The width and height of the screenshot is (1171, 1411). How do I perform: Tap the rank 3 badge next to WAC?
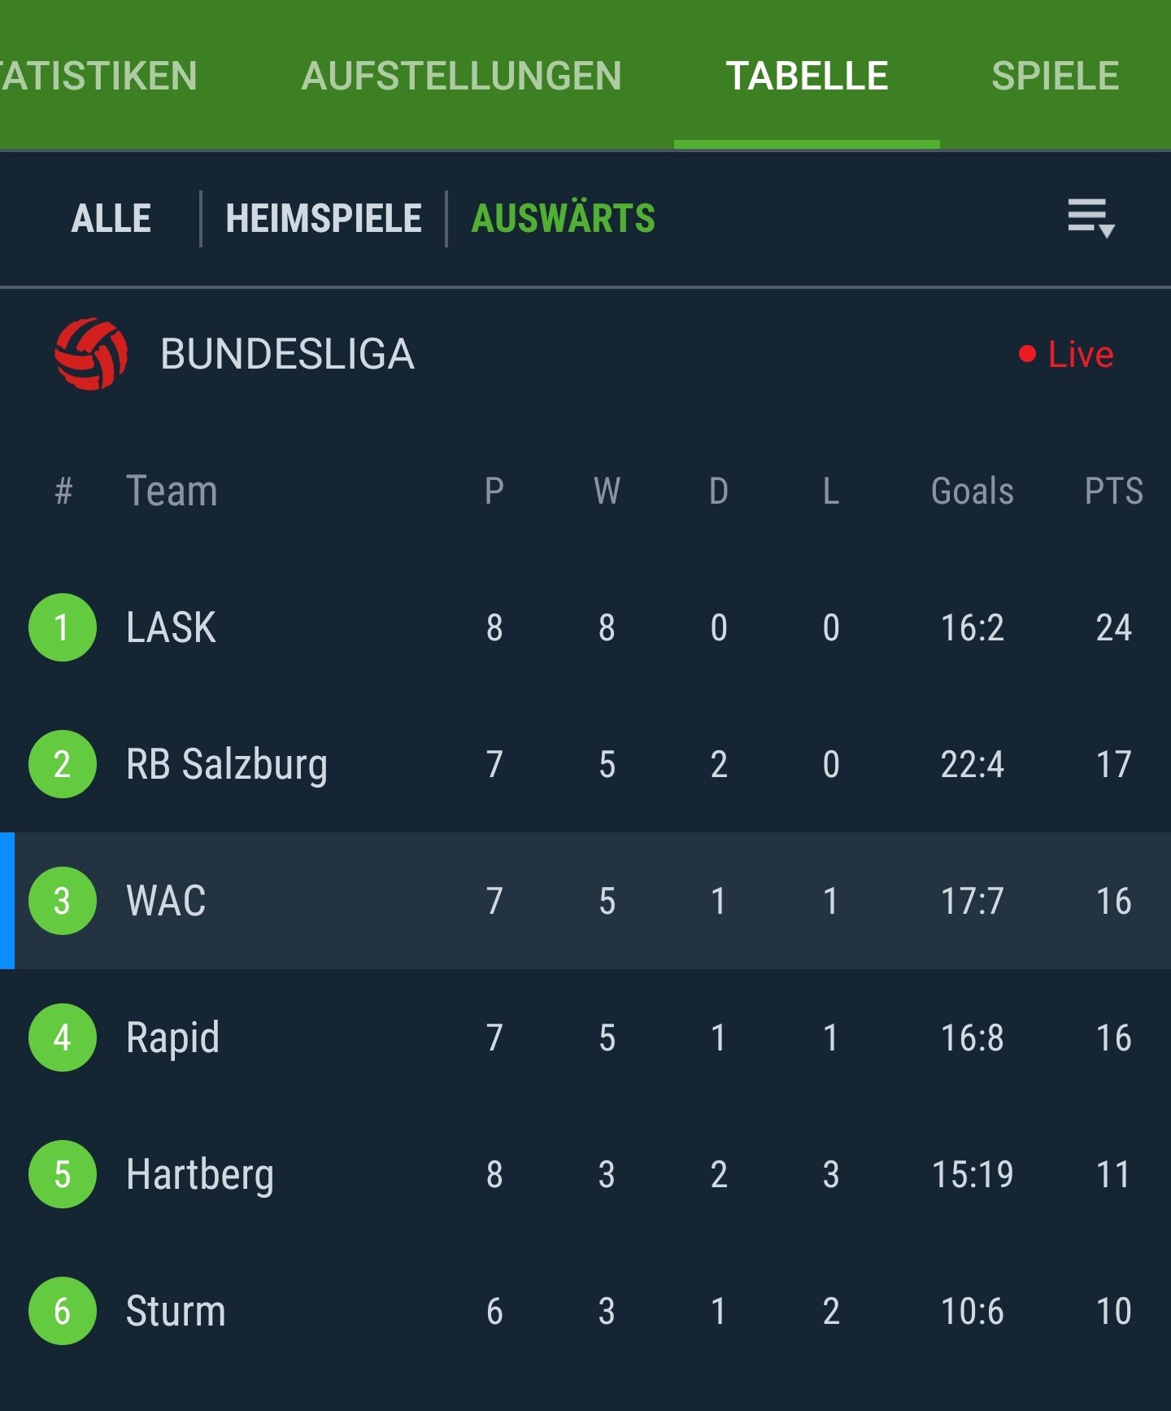coord(63,901)
